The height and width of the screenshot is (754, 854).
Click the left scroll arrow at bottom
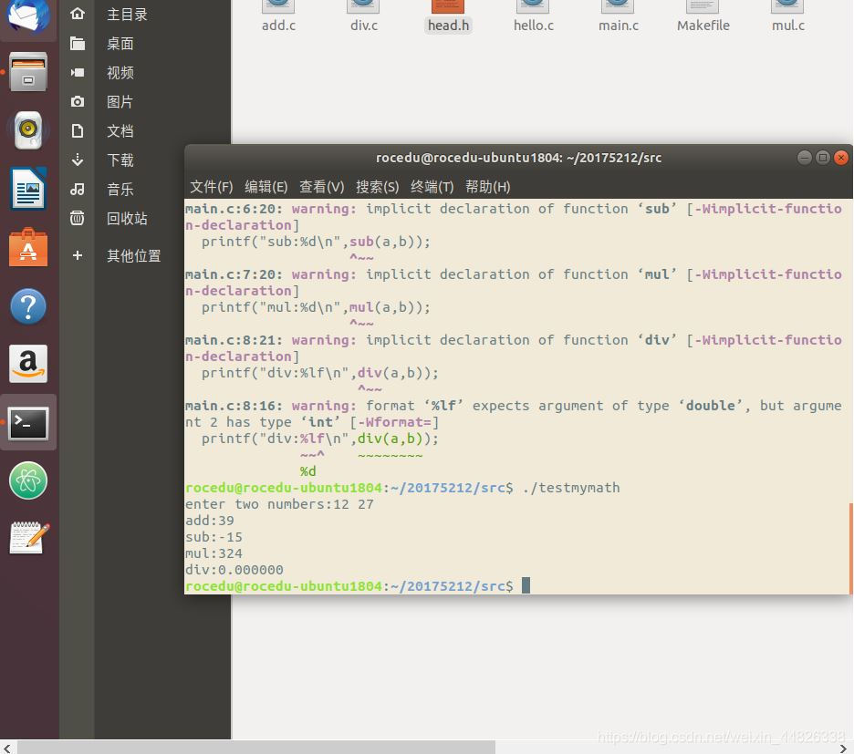[x=6, y=748]
